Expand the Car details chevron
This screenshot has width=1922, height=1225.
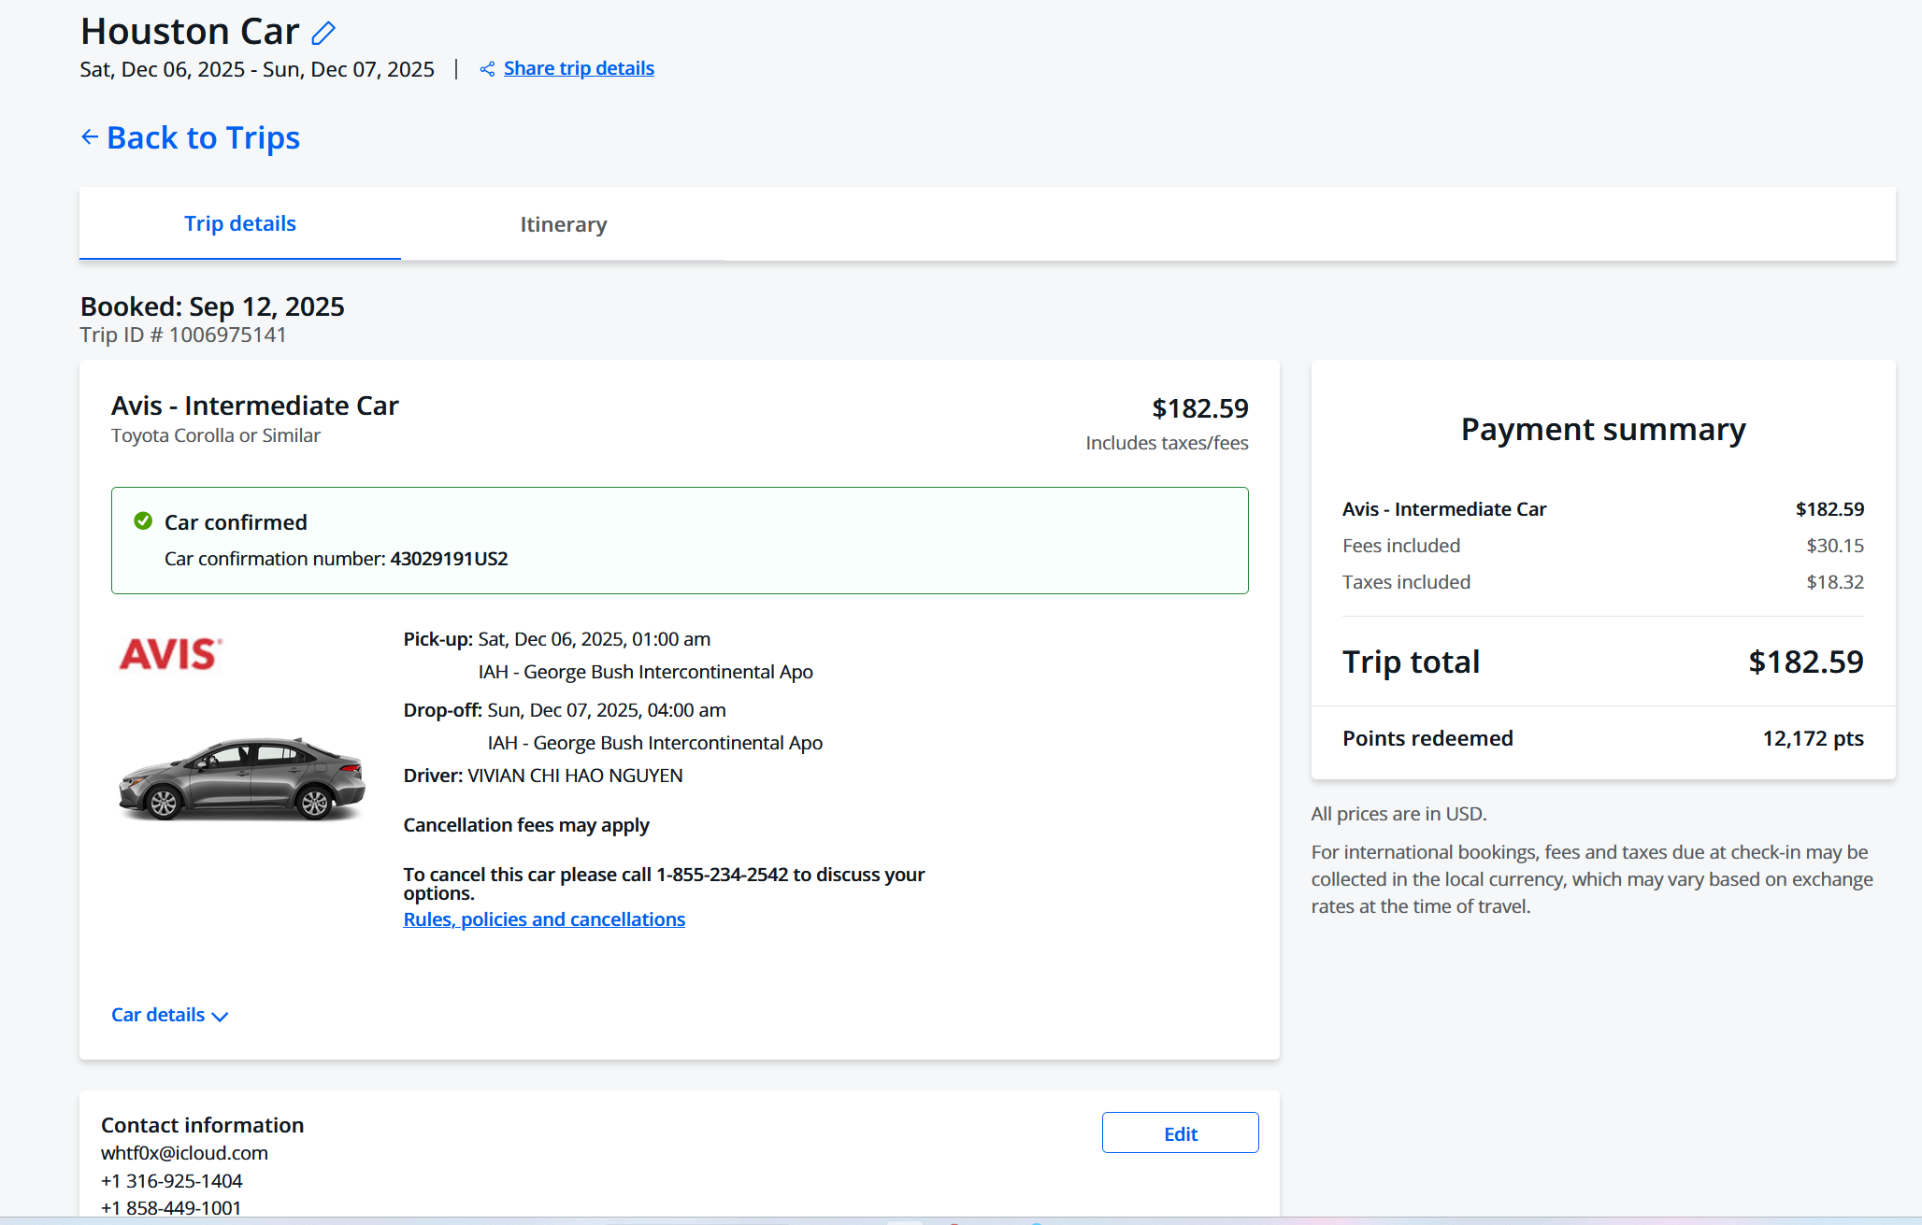(x=221, y=1017)
